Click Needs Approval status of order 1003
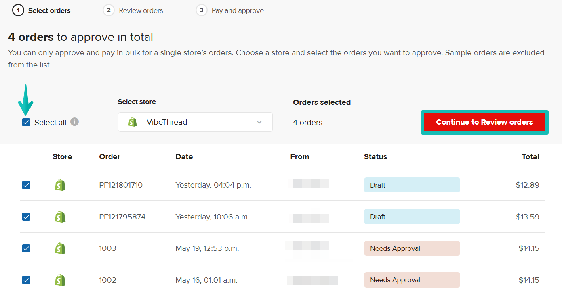562x294 pixels. (x=412, y=248)
